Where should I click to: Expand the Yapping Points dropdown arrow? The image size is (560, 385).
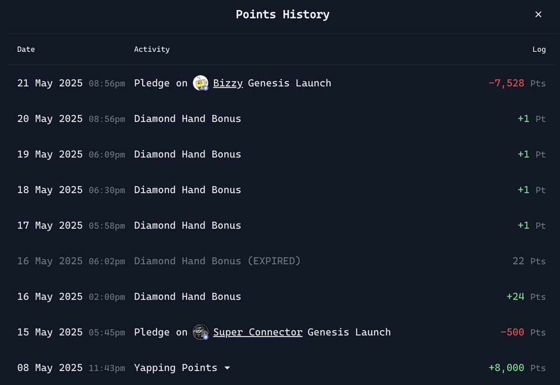tap(227, 368)
